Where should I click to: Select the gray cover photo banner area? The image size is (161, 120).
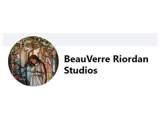coord(80,40)
